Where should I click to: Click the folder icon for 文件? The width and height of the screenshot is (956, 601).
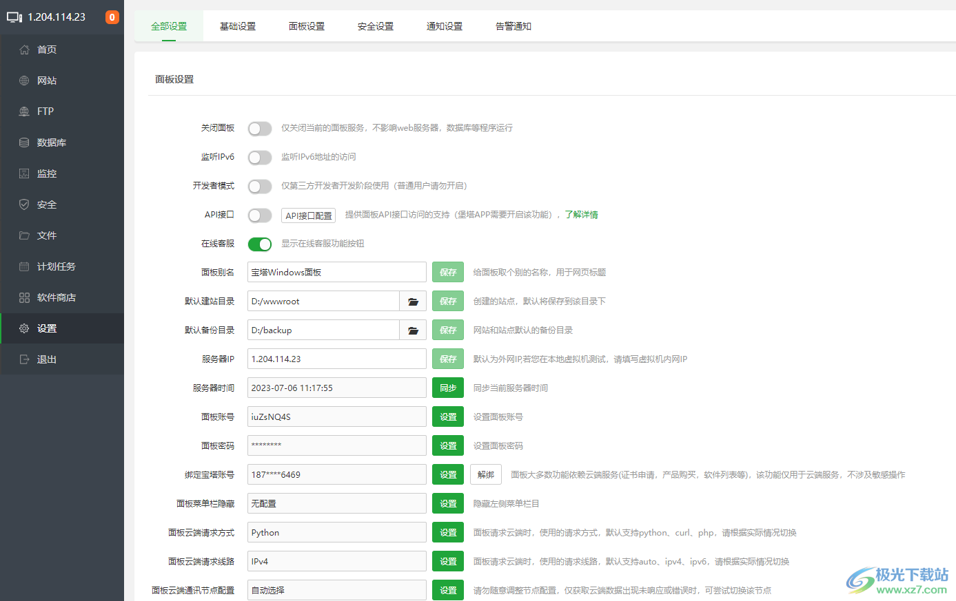pyautogui.click(x=24, y=235)
